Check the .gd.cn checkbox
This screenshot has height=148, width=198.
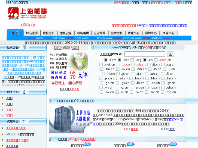click(x=101, y=83)
